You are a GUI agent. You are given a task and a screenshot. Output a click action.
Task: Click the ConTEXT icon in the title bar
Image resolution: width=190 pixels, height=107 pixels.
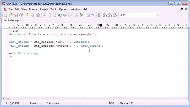[4, 4]
